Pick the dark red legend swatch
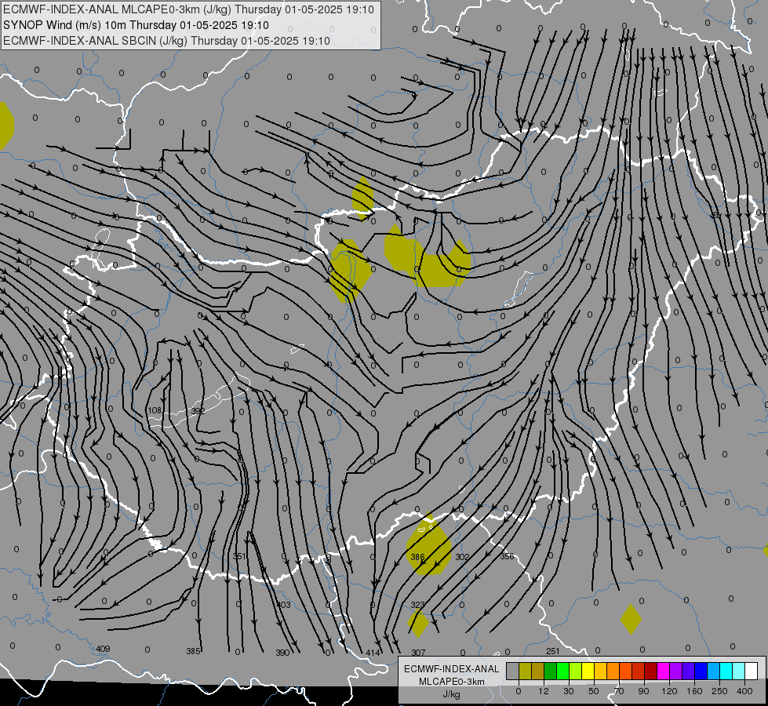768x706 pixels. [651, 671]
